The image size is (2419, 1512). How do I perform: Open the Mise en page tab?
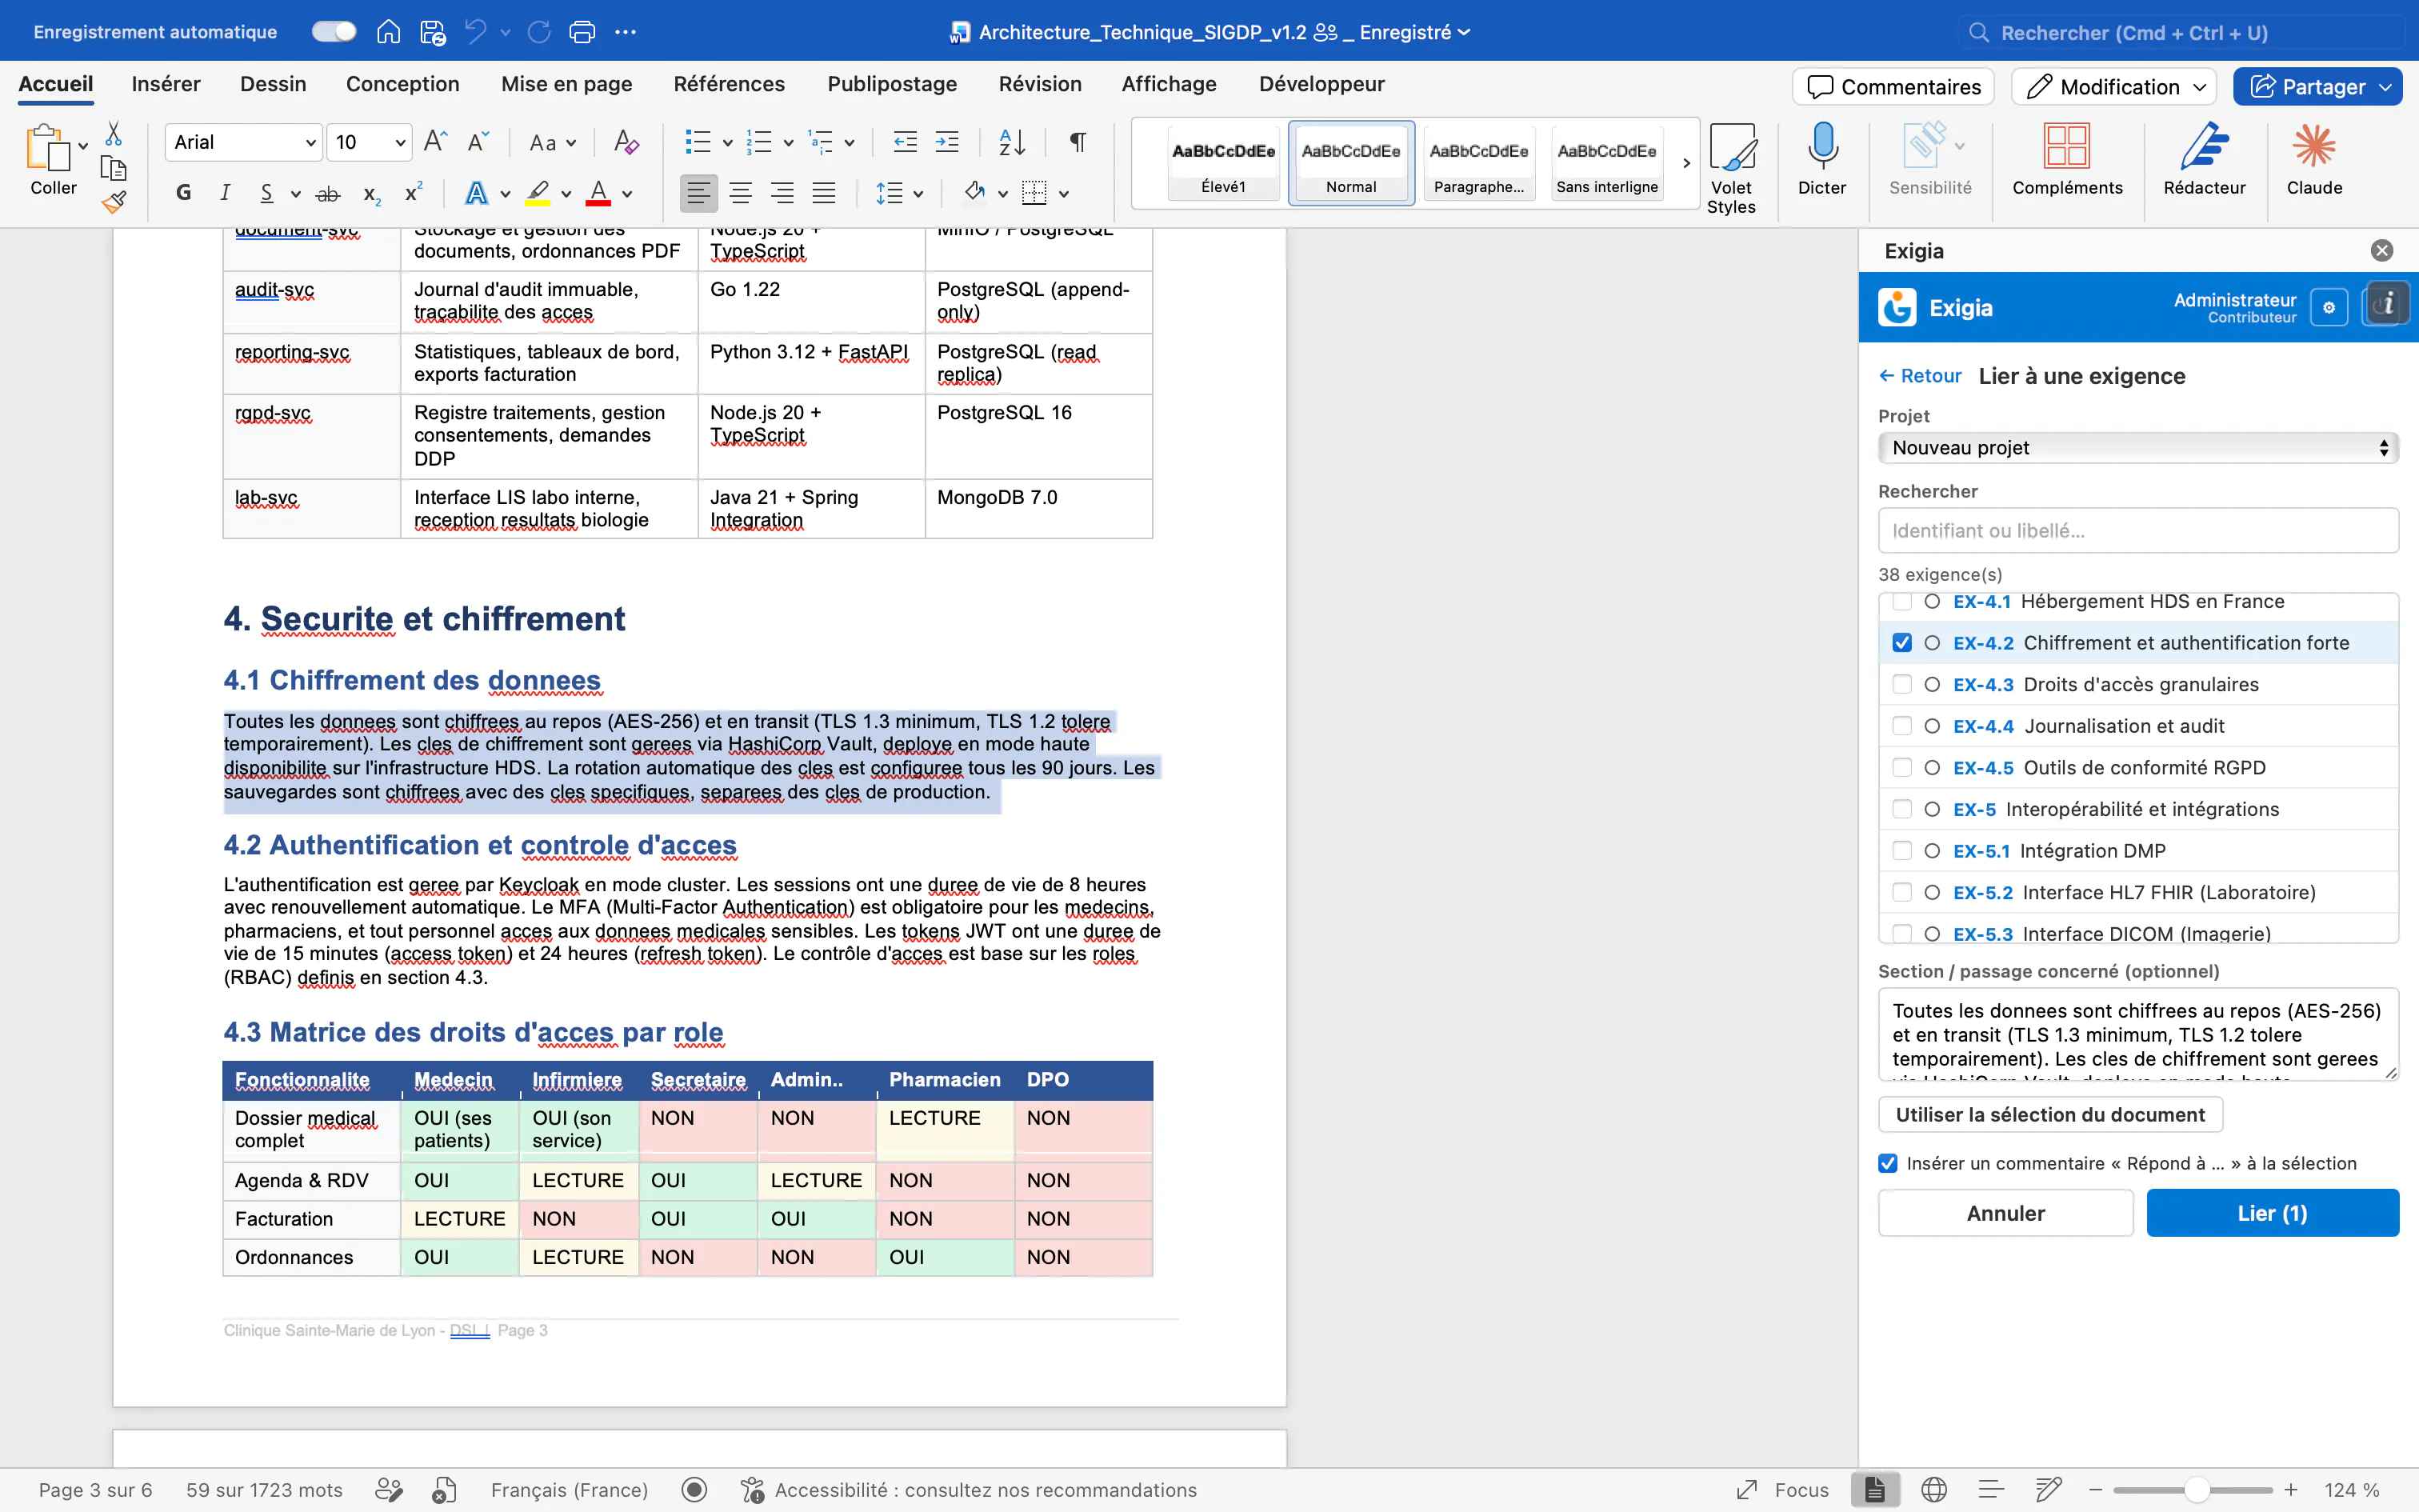pos(566,84)
